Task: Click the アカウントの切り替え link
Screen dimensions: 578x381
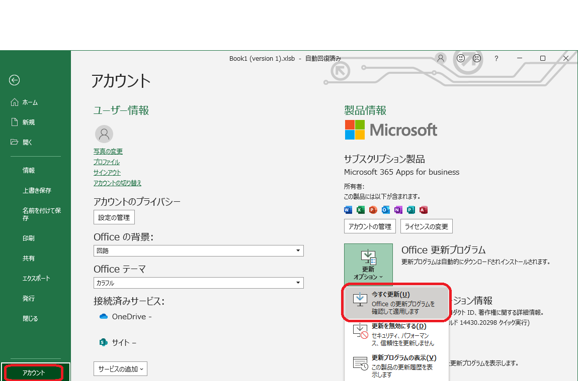Action: click(117, 183)
